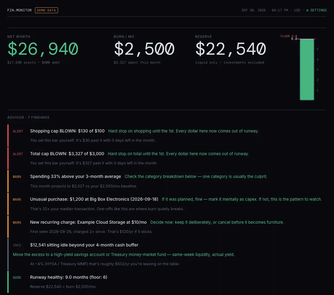The image size is (334, 295).
Task: Click 'liquid only – investments excluded' note
Action: pyautogui.click(x=230, y=62)
